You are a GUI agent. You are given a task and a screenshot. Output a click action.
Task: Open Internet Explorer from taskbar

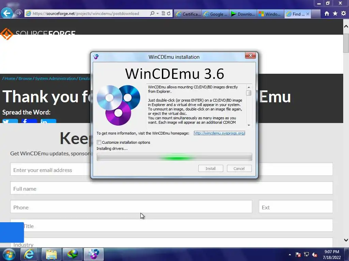point(29,254)
